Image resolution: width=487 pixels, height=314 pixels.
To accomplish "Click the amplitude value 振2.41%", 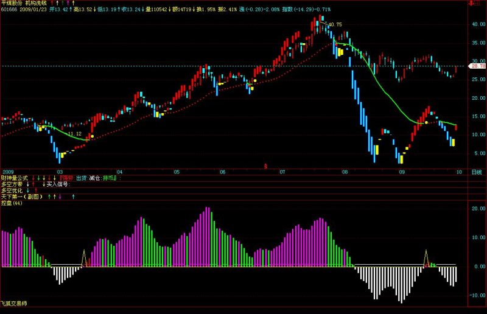I will pyautogui.click(x=227, y=9).
